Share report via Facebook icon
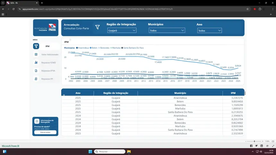Image resolution: width=276 pixels, height=155 pixels. pyautogui.click(x=251, y=146)
